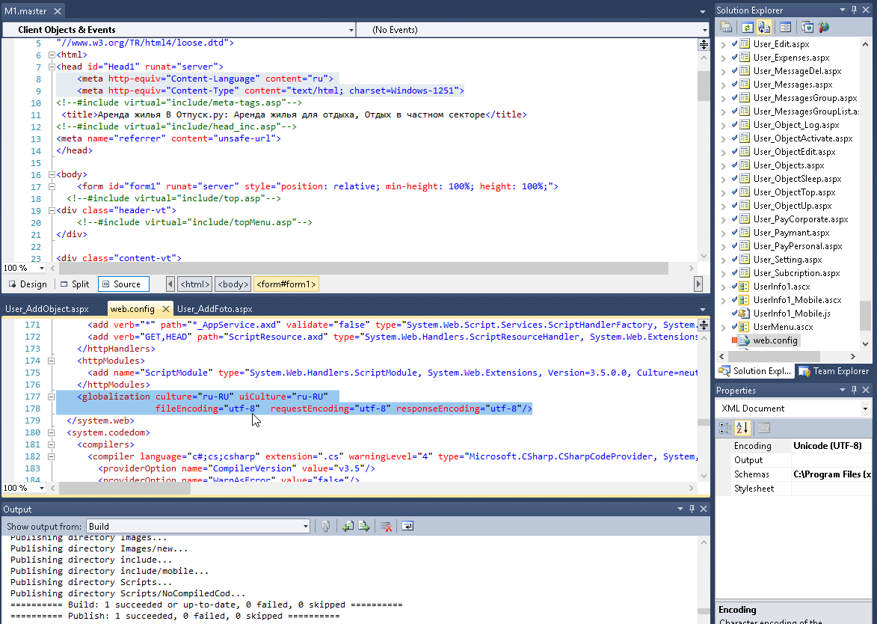Click Find Message in Code icon in Output
This screenshot has width=877, height=624.
[325, 526]
